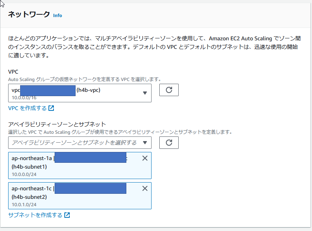
Task: Click the サブネットを作成する link
Action: click(x=35, y=215)
